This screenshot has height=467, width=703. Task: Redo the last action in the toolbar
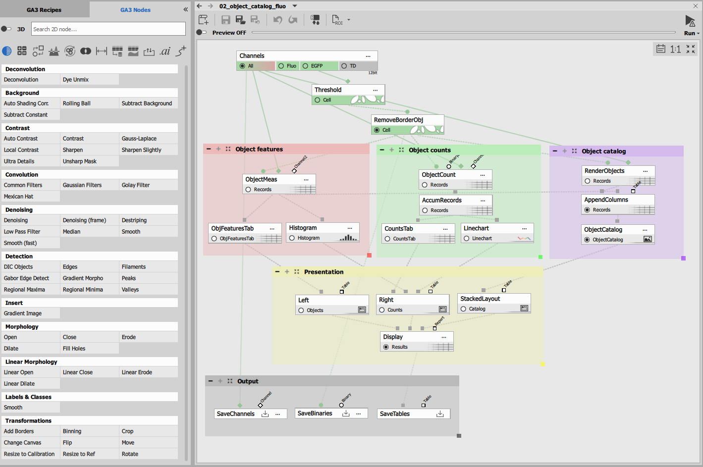tap(293, 19)
